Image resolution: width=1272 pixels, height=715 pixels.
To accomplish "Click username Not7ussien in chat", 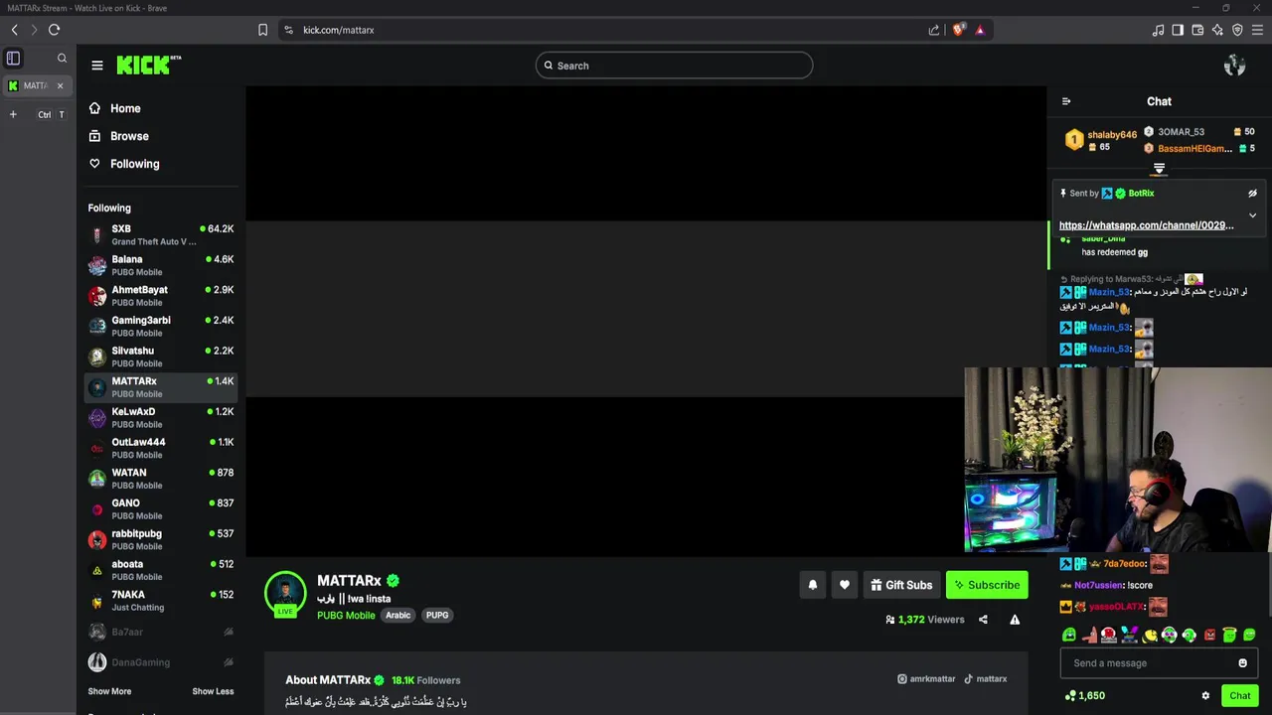I will (1098, 586).
